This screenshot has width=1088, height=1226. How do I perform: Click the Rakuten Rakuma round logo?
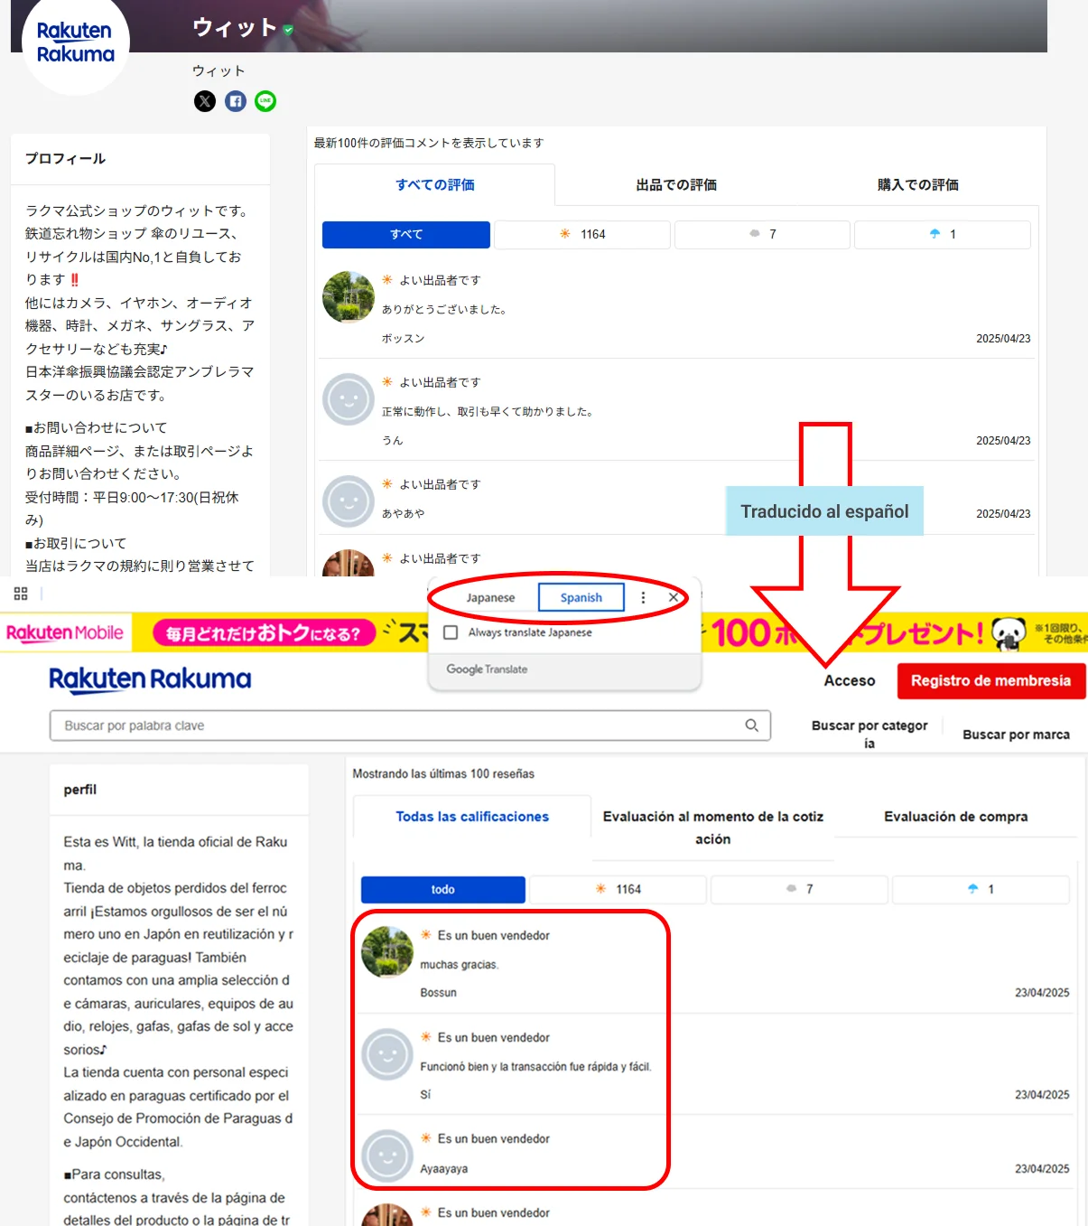point(76,42)
